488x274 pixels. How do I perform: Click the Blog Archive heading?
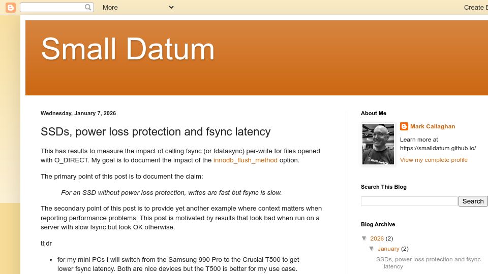tap(378, 224)
